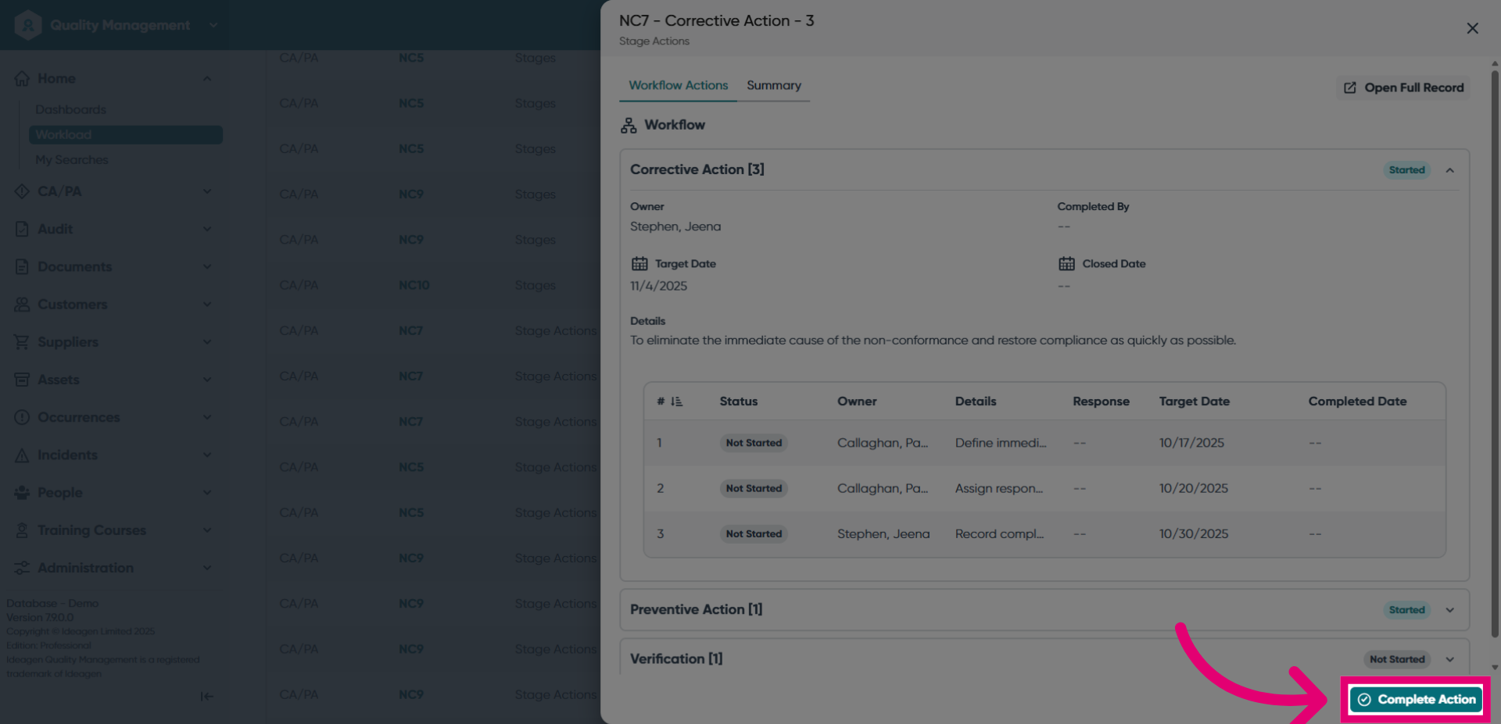Click the Closed Date calendar icon
The width and height of the screenshot is (1501, 724).
pyautogui.click(x=1066, y=263)
